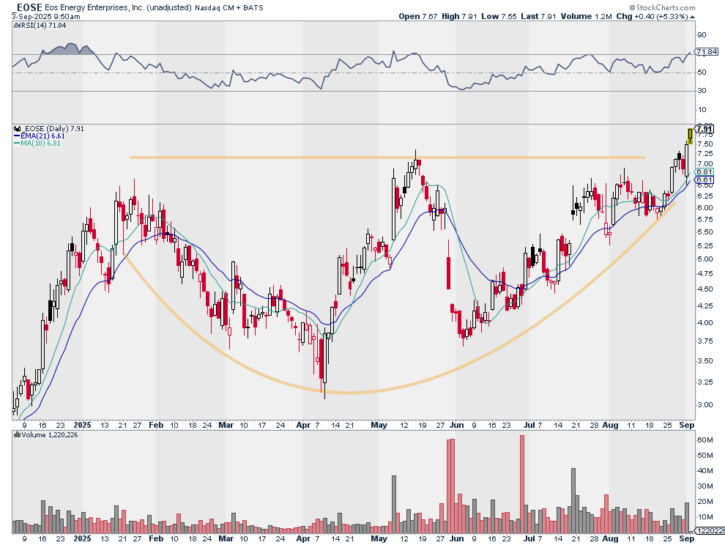Click the 50 level on RSI axis
This screenshot has width=725, height=545.
(x=702, y=73)
